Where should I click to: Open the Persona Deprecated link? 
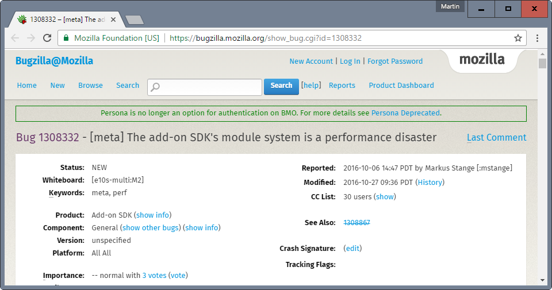(405, 113)
